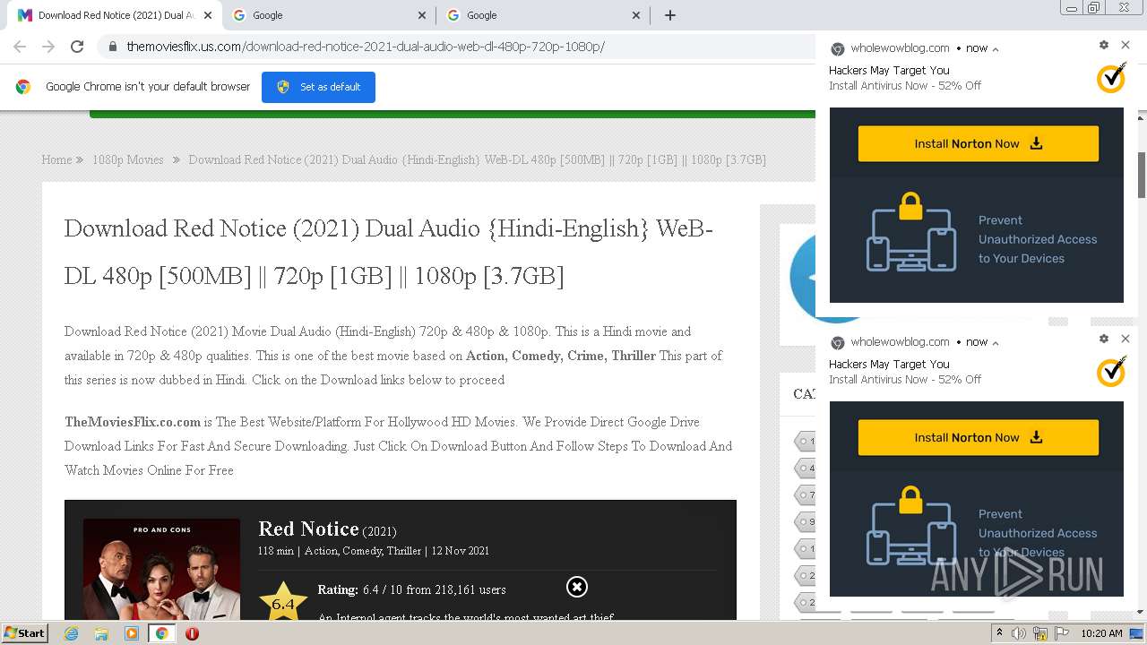Click the Red Notice movie poster
This screenshot has height=645, width=1147.
[161, 569]
